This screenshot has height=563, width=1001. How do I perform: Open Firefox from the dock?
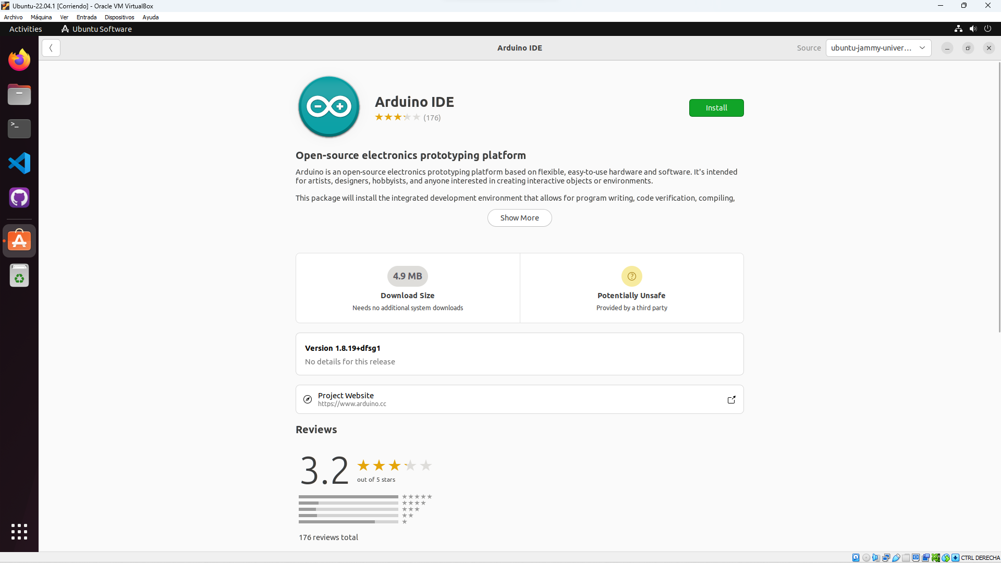[x=19, y=60]
